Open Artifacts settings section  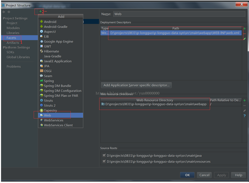[13, 43]
